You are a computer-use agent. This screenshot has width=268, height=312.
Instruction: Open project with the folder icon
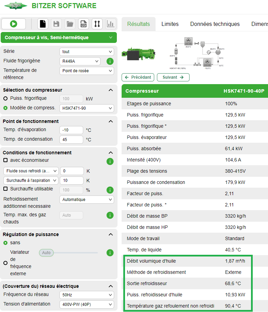(70, 24)
